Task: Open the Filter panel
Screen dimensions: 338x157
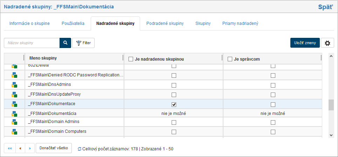Action: click(x=83, y=43)
